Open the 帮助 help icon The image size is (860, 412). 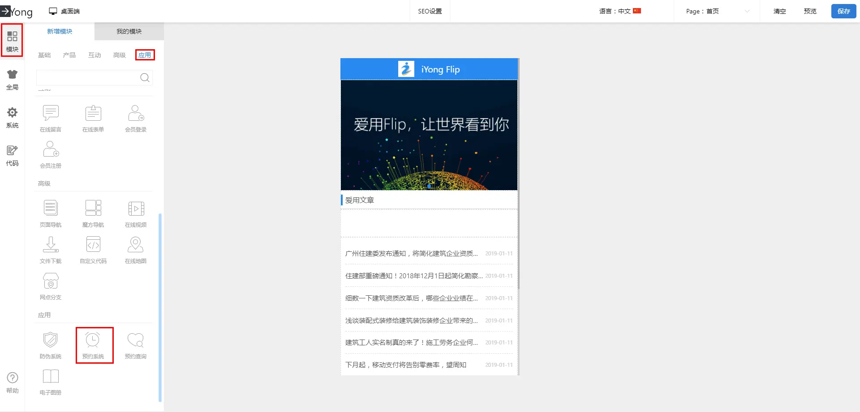coord(13,382)
